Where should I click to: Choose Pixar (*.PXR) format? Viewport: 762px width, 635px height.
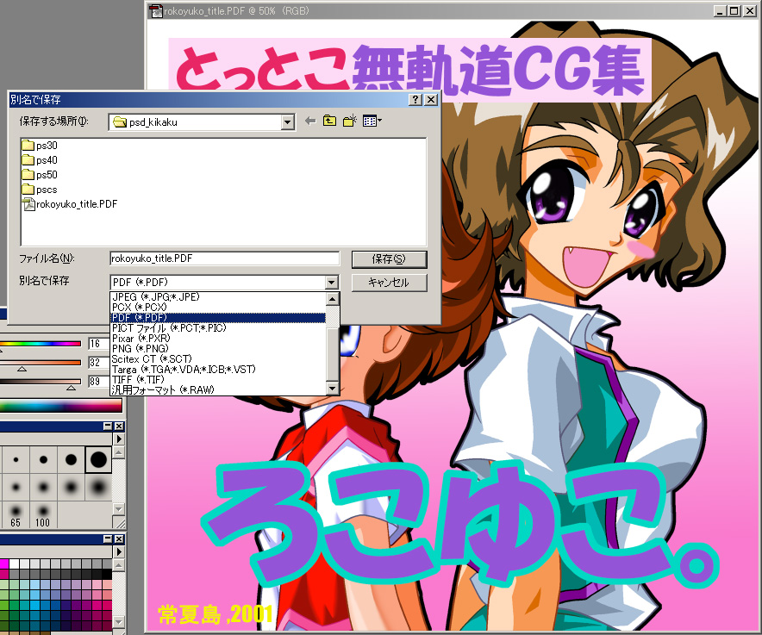218,338
